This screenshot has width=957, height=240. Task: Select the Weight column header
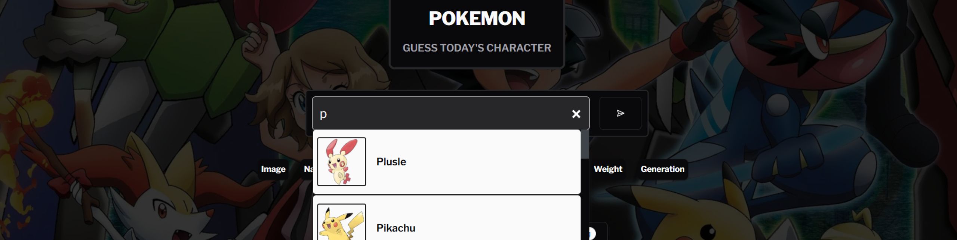(x=608, y=169)
